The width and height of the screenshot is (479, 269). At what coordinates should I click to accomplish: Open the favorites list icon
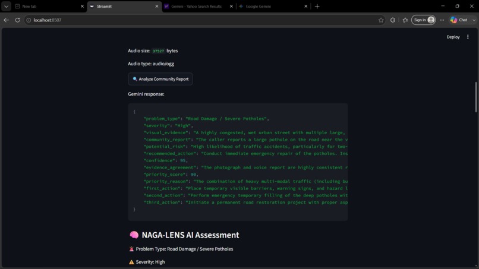coord(405,20)
